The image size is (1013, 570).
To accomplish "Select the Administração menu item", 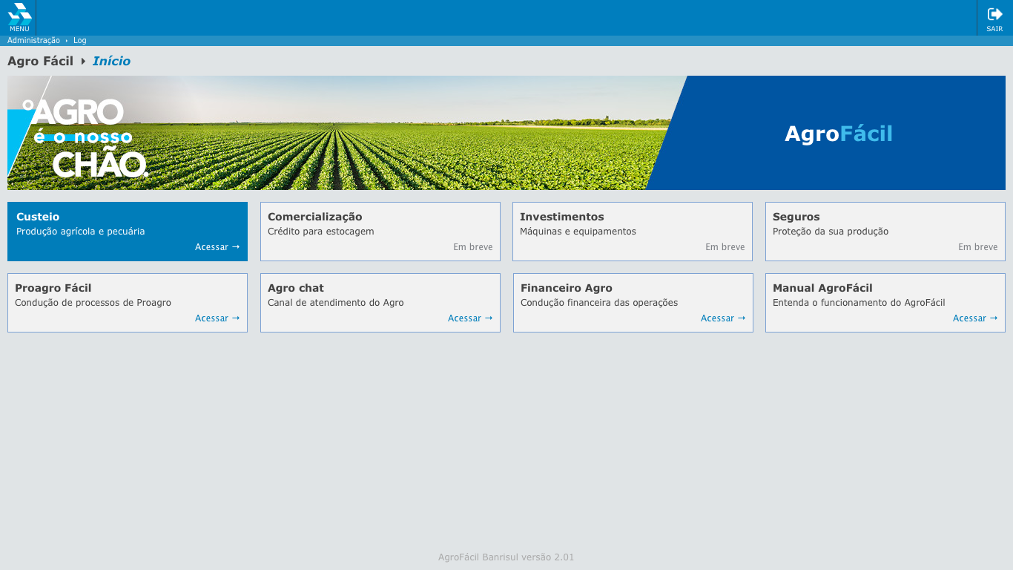I will click(33, 41).
